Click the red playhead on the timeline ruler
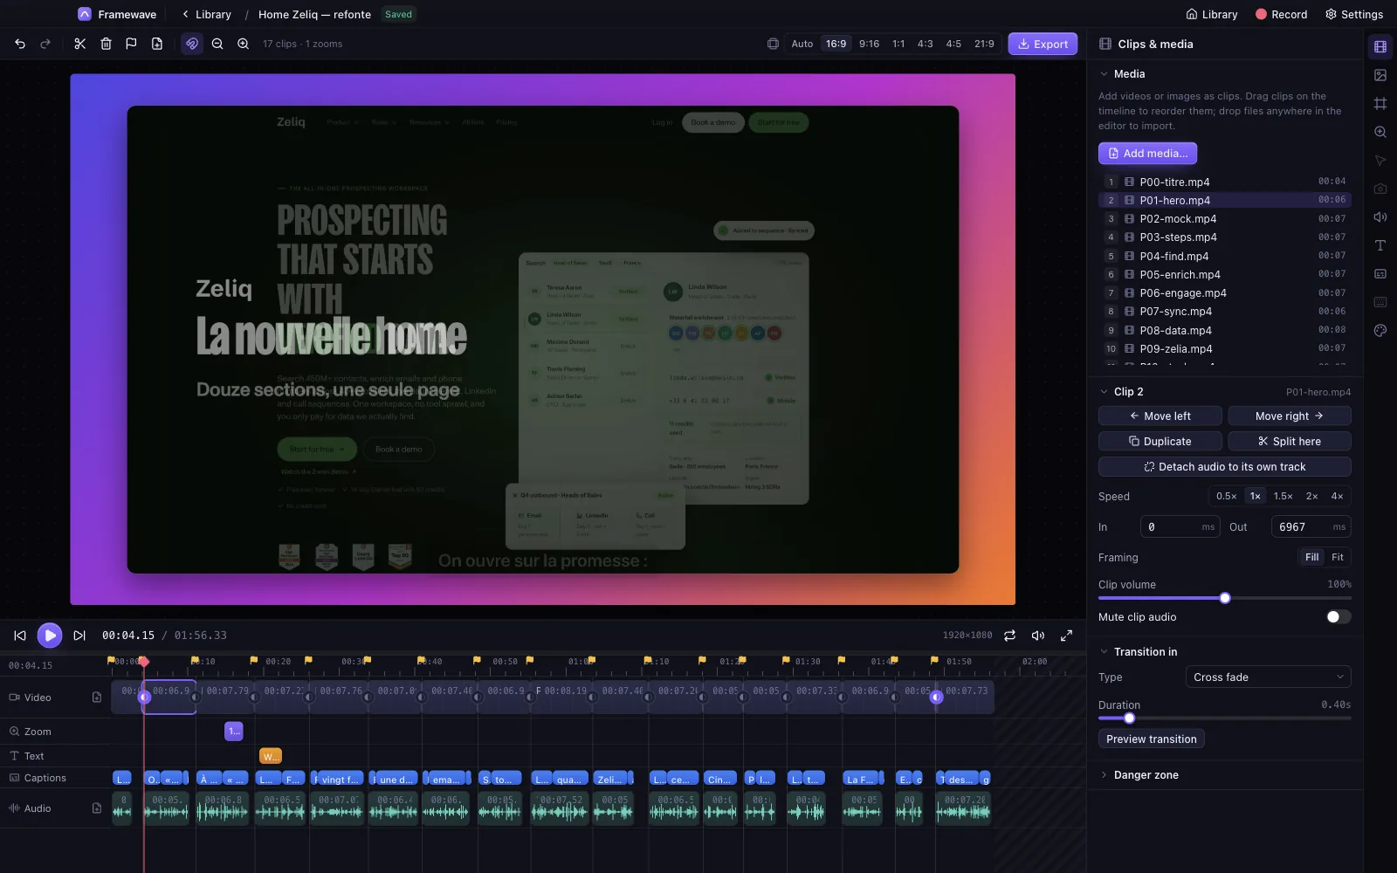The image size is (1397, 873). coord(144,662)
